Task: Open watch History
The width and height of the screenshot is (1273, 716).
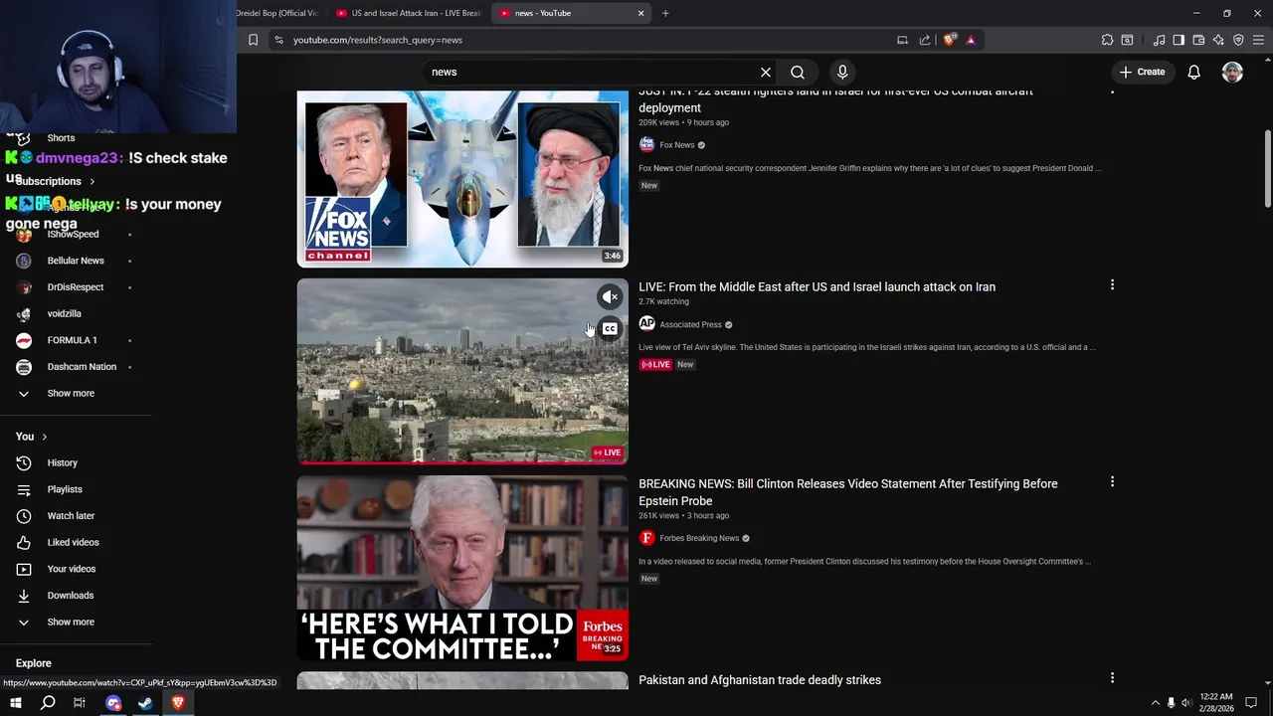Action: pos(62,462)
